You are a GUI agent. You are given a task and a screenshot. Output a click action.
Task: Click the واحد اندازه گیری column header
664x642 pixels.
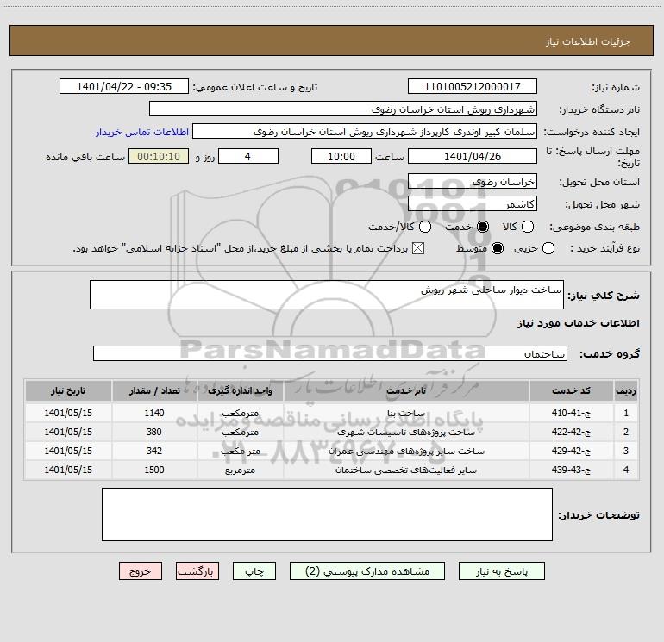click(x=240, y=390)
